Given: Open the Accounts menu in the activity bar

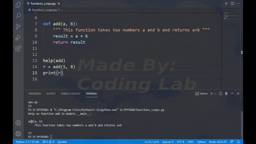Looking at the screenshot, I should [x=18, y=123].
